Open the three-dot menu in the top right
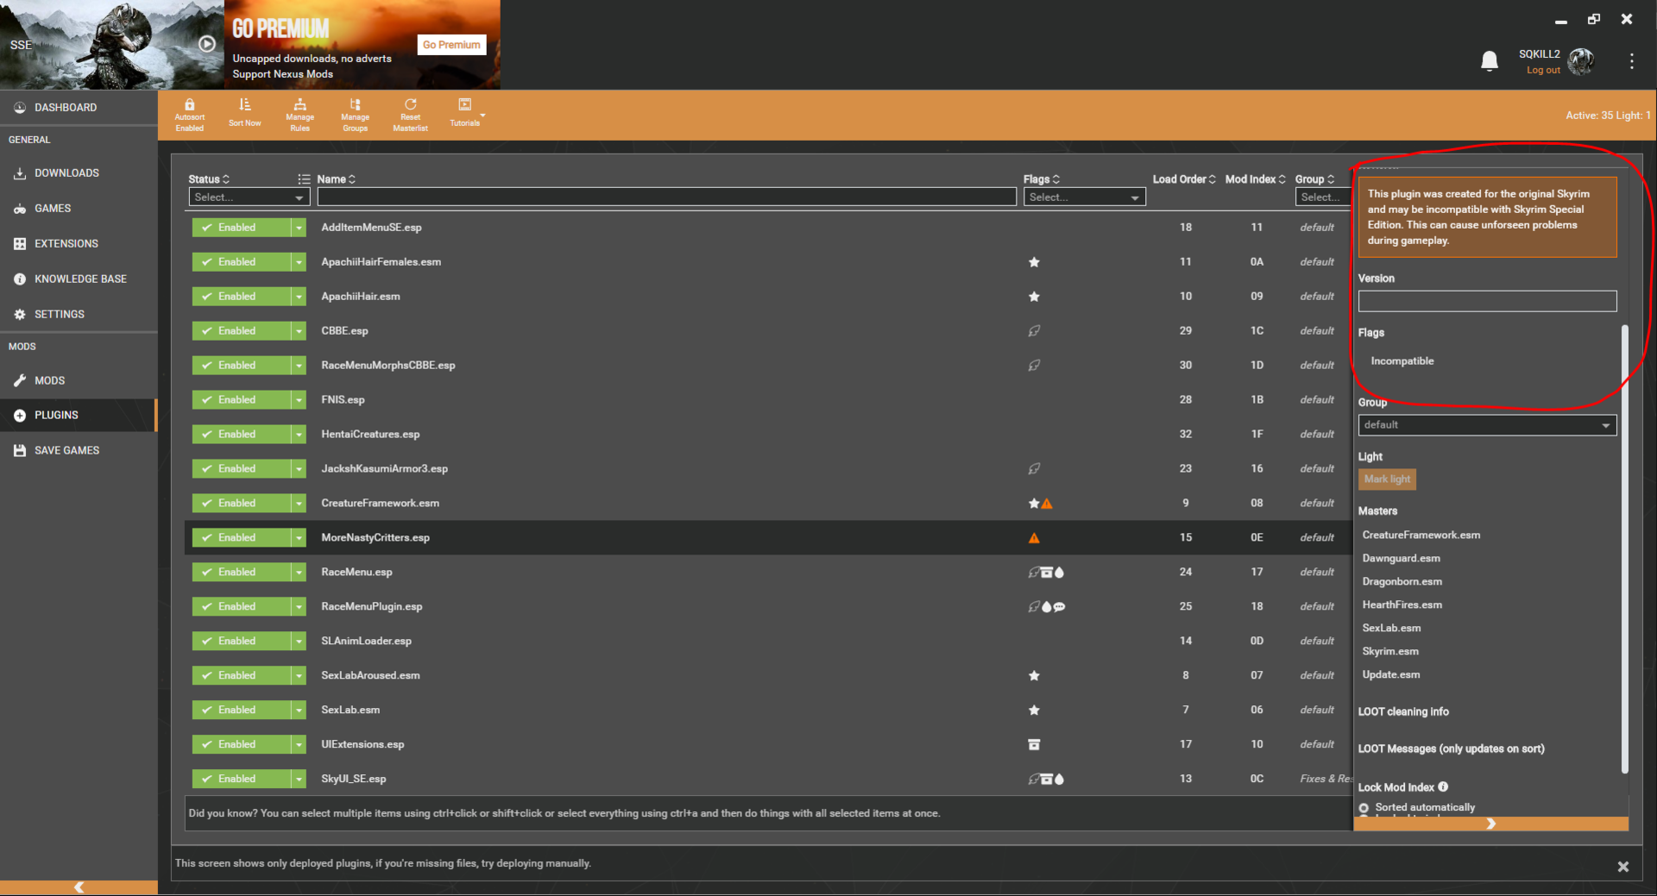Viewport: 1657px width, 896px height. click(x=1631, y=61)
